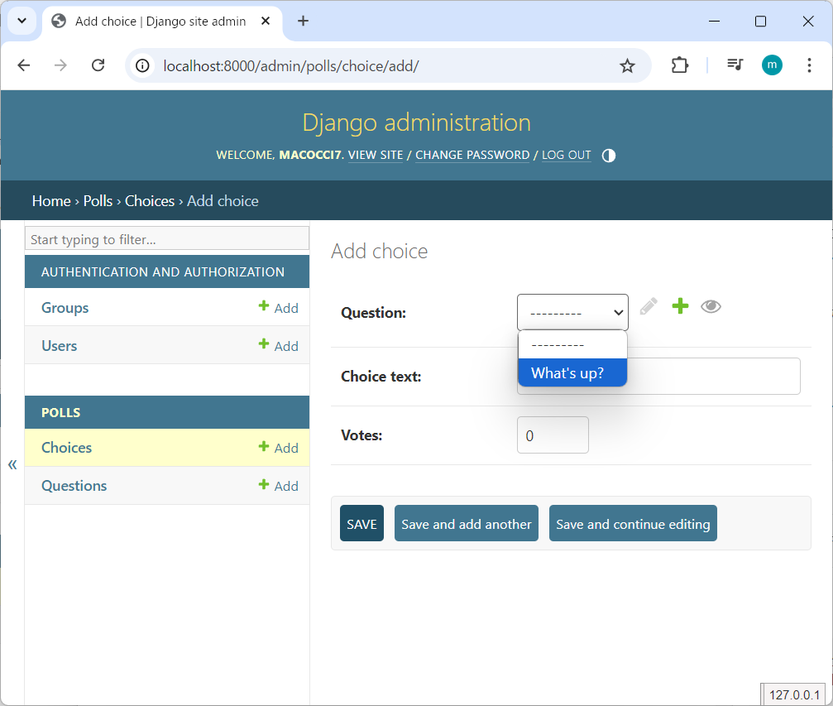833x706 pixels.
Task: Open a new browser tab
Action: click(x=303, y=22)
